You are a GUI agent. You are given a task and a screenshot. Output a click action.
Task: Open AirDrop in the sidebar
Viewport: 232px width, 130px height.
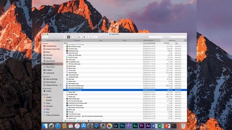(x=49, y=58)
